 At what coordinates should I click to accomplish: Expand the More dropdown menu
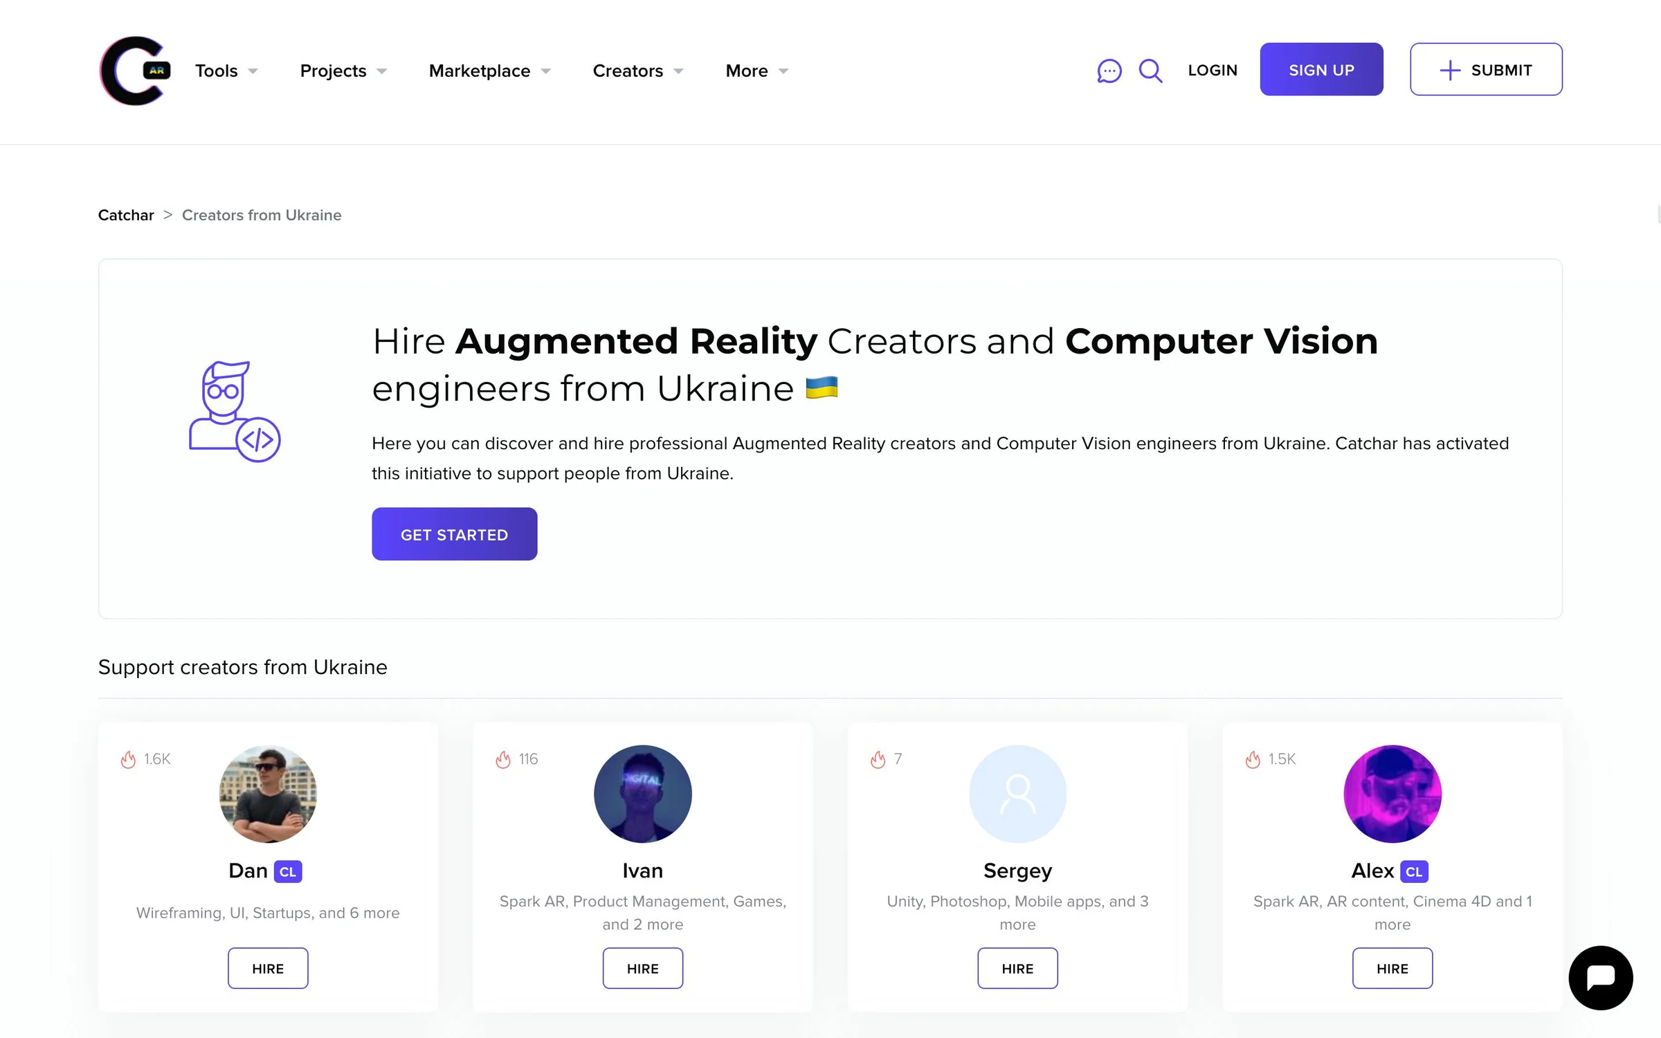[x=757, y=71]
